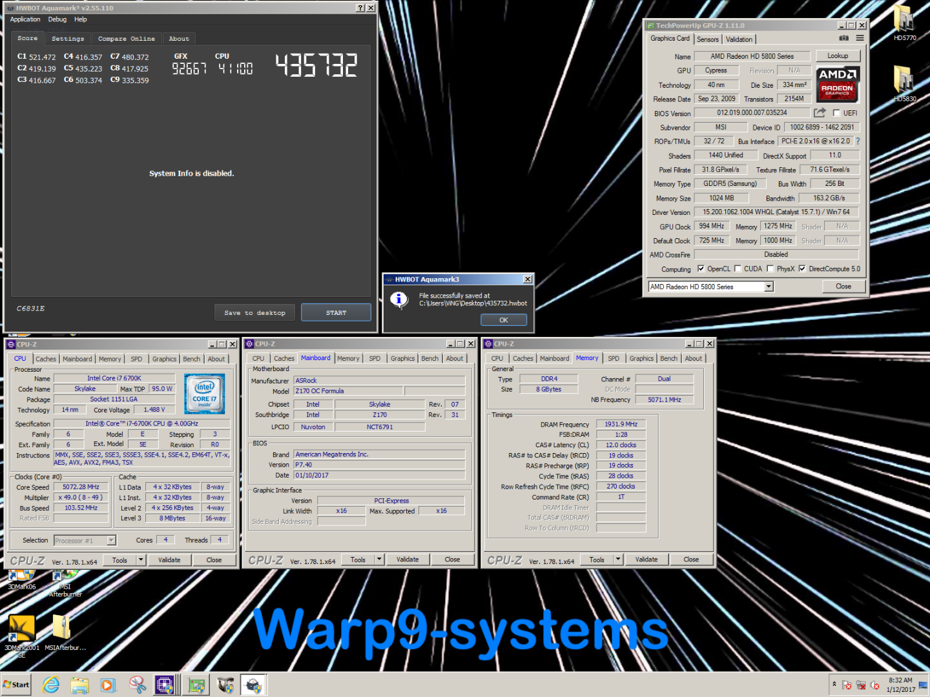930x697 pixels.
Task: Click the DRAM Frequency value 1931.9 MHz
Action: click(621, 424)
